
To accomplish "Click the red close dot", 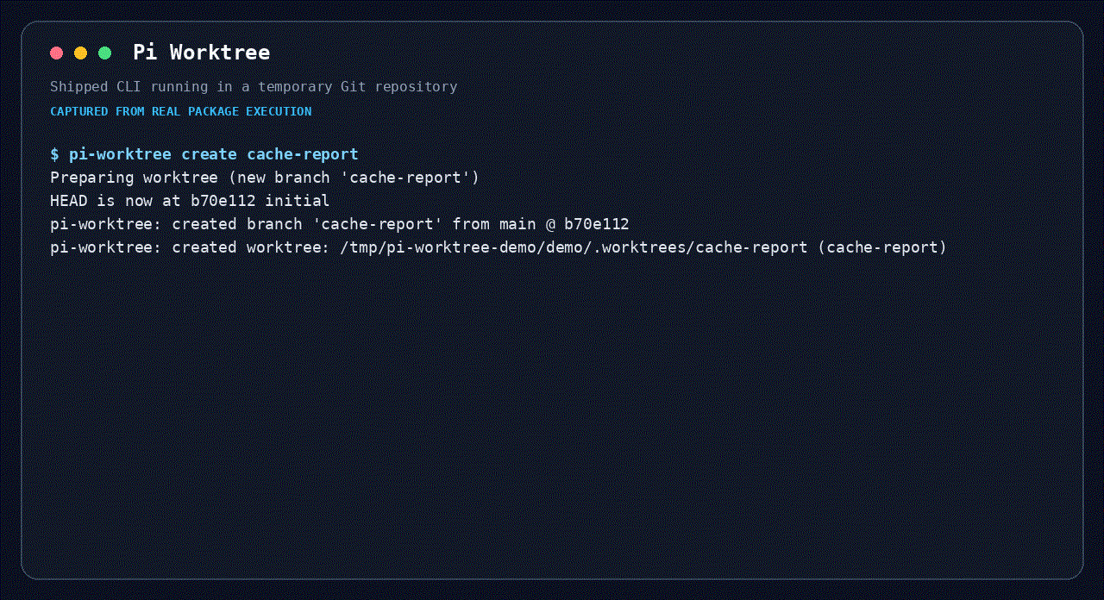I will [x=57, y=53].
